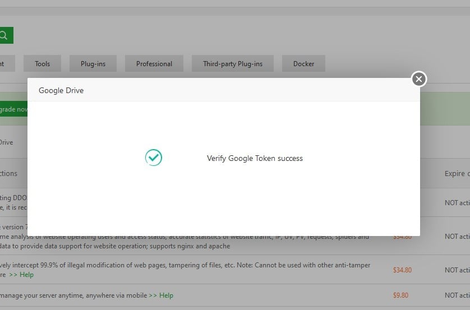The width and height of the screenshot is (470, 310).
Task: Open the Plug-ins tab
Action: click(93, 64)
